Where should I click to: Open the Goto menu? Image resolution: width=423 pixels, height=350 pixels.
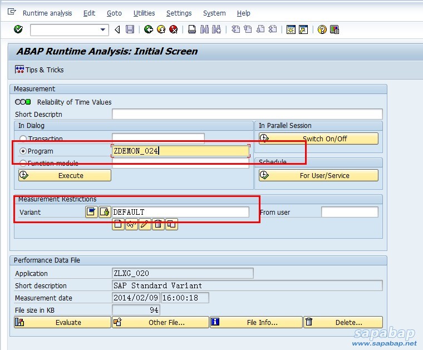point(114,13)
